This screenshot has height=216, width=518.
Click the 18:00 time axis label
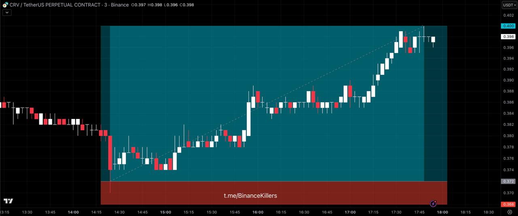coord(442,212)
